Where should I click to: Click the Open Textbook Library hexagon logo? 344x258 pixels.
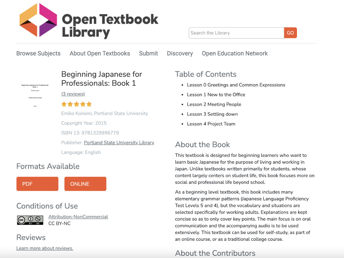click(x=38, y=20)
